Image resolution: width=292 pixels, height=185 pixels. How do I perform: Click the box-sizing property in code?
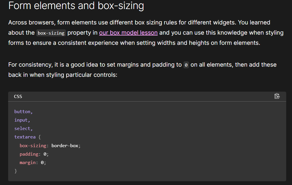tap(33, 146)
